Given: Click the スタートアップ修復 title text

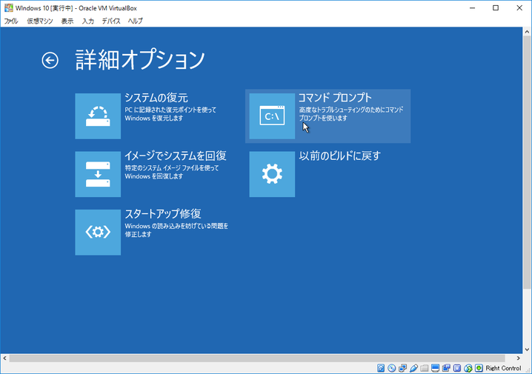Looking at the screenshot, I should click(163, 213).
